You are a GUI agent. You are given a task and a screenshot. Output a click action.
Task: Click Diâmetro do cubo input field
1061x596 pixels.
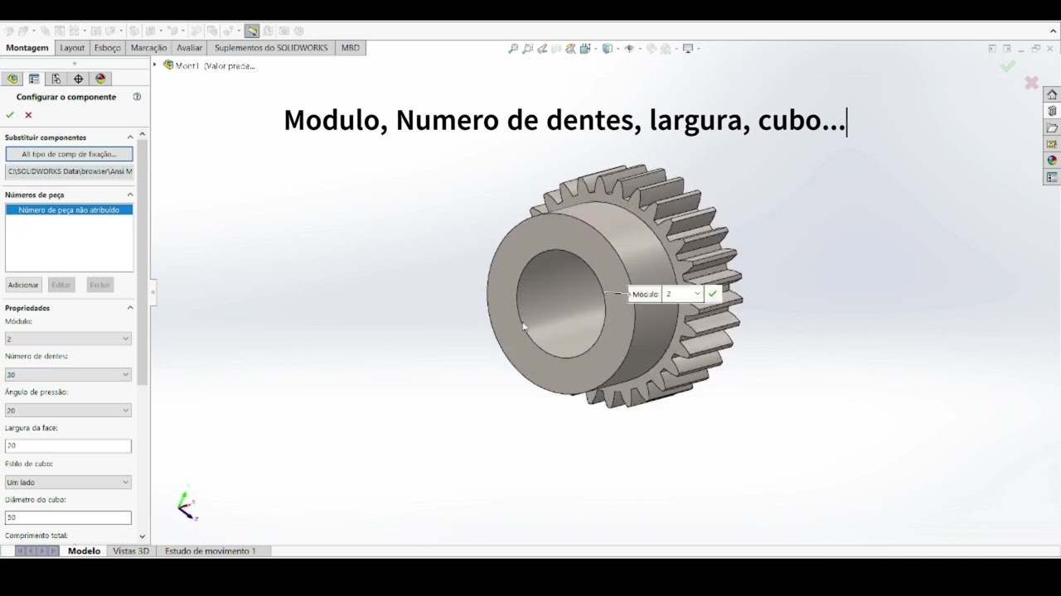[68, 517]
